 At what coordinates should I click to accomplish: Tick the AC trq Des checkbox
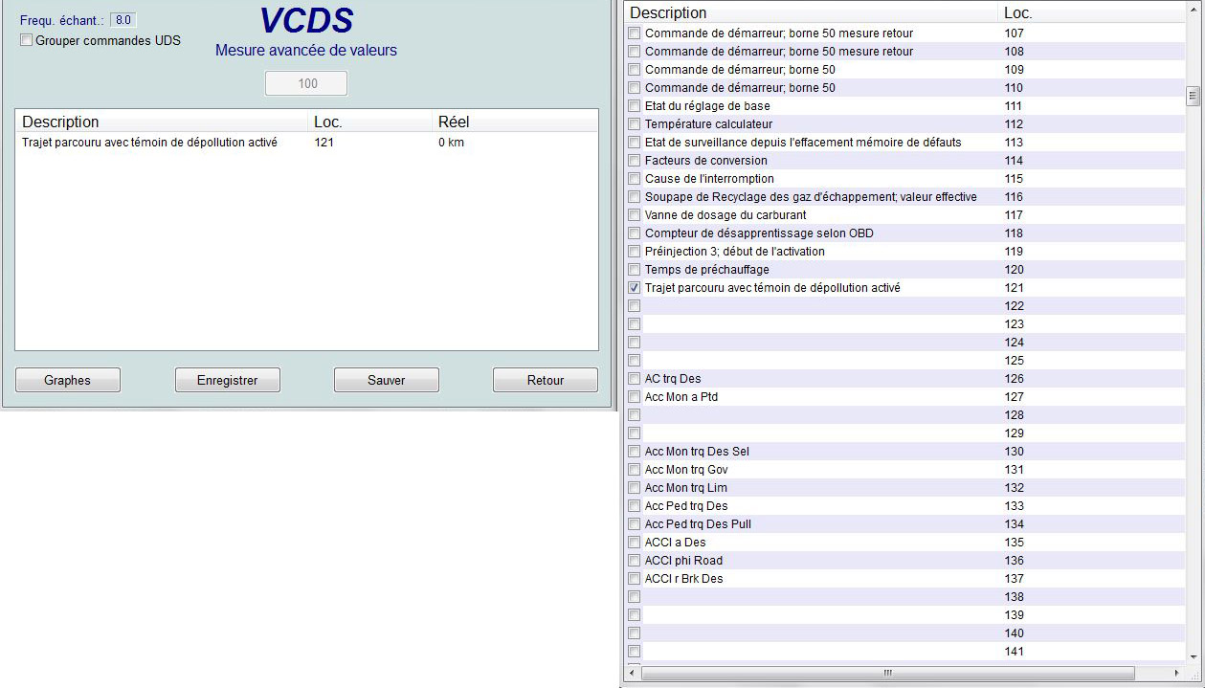pos(634,378)
